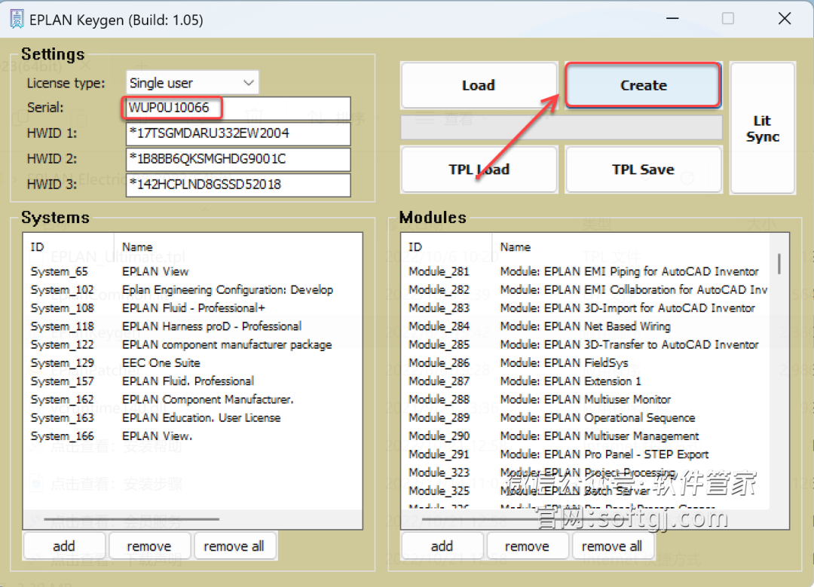814x587 pixels.
Task: Select Module_289 Operational Sequence row
Action: [x=586, y=417]
